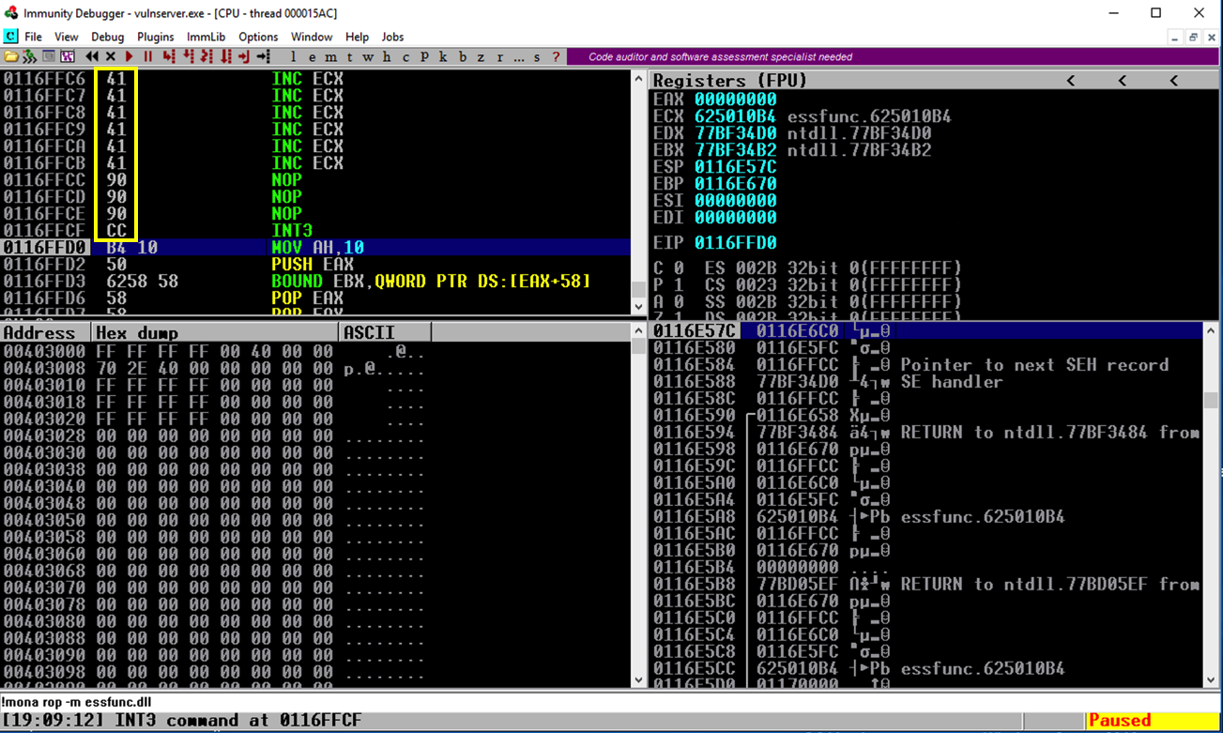Click the Close program X toolbar icon
Viewport: 1223px width, 733px height.
click(x=111, y=57)
